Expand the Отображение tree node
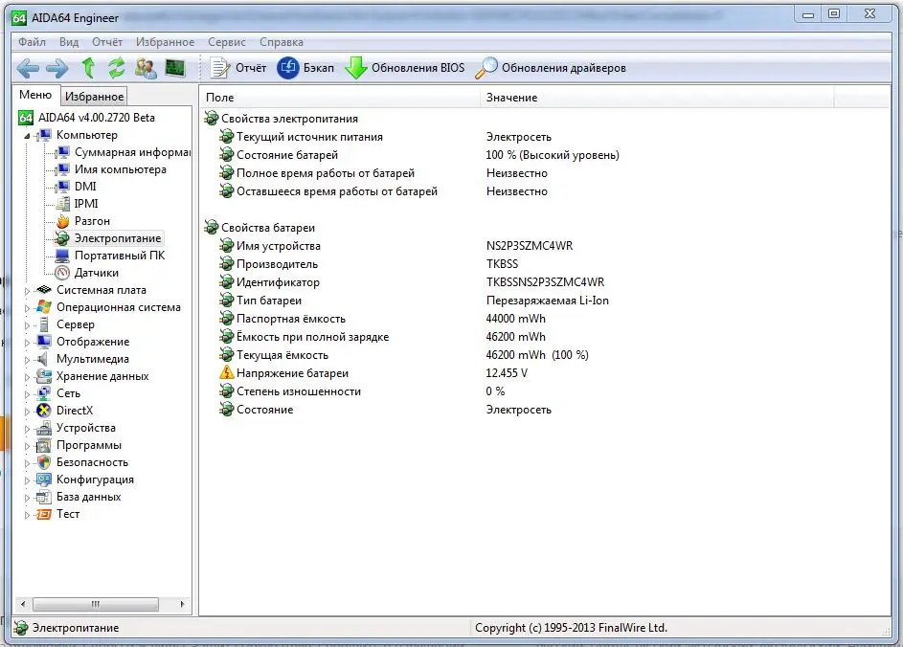 pyautogui.click(x=27, y=343)
